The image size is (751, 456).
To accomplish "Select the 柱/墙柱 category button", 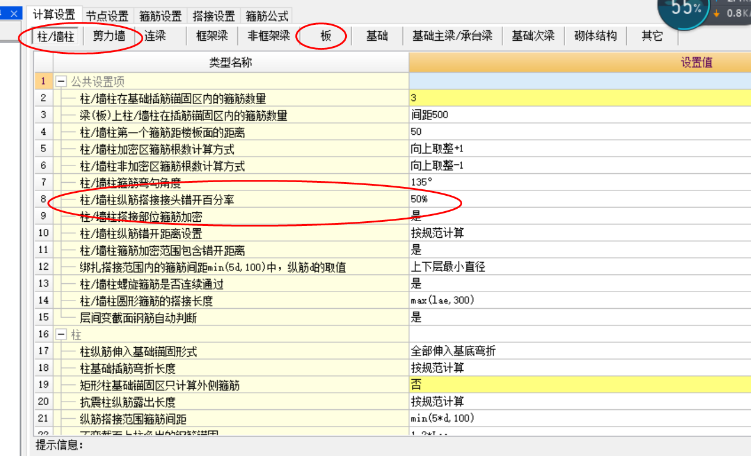I will coord(56,36).
